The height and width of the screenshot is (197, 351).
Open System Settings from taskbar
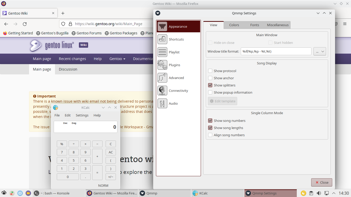12,193
